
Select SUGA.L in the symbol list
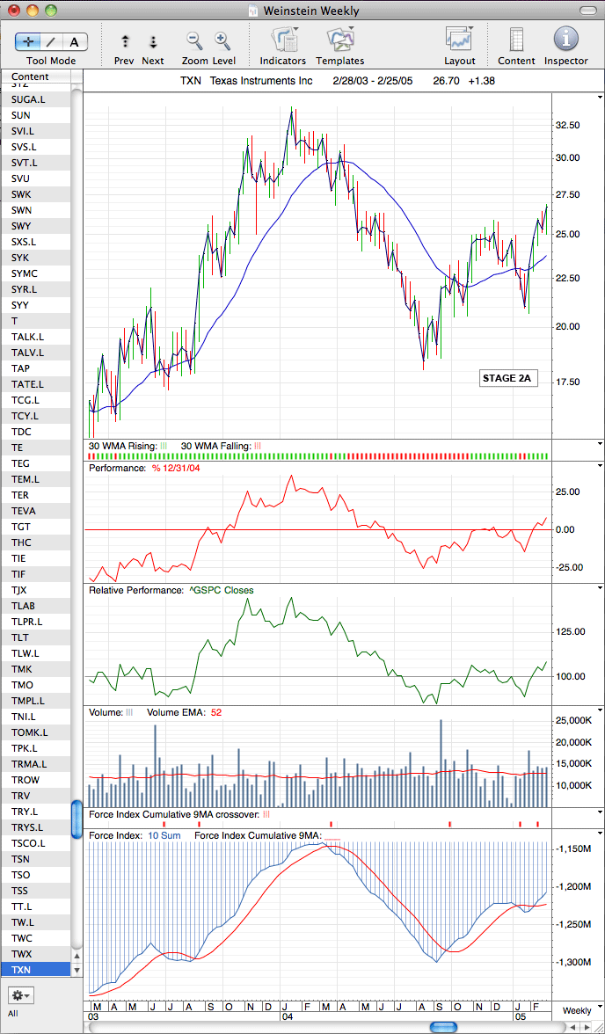[36, 98]
